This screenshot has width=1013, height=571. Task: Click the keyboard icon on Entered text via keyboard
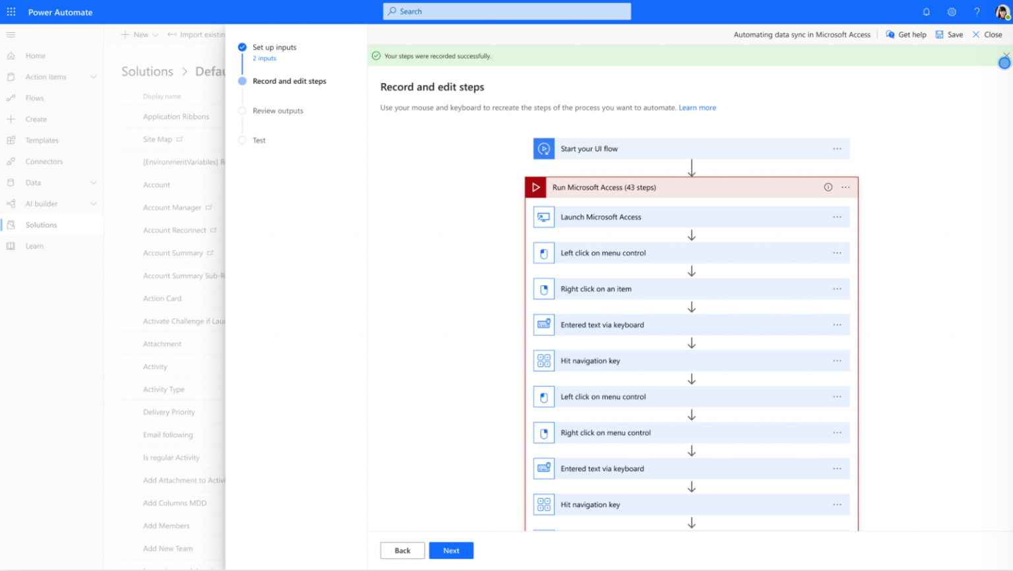(x=543, y=324)
